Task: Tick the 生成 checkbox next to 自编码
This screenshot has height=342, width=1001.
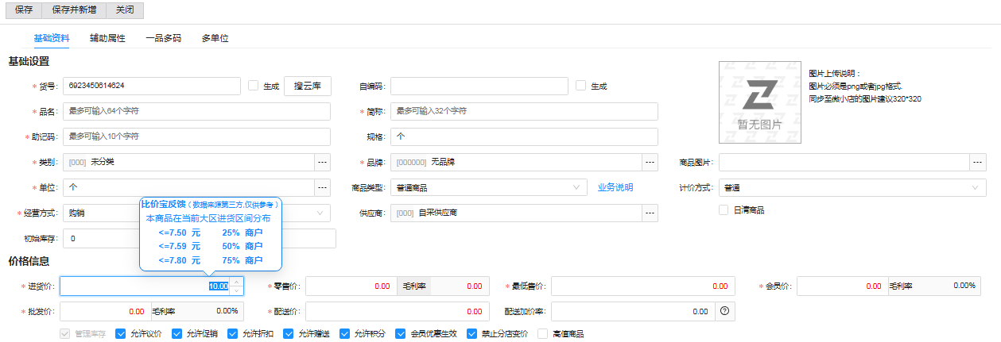Action: (581, 85)
